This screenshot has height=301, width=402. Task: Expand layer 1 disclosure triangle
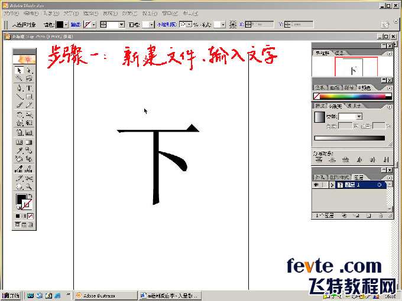point(332,185)
